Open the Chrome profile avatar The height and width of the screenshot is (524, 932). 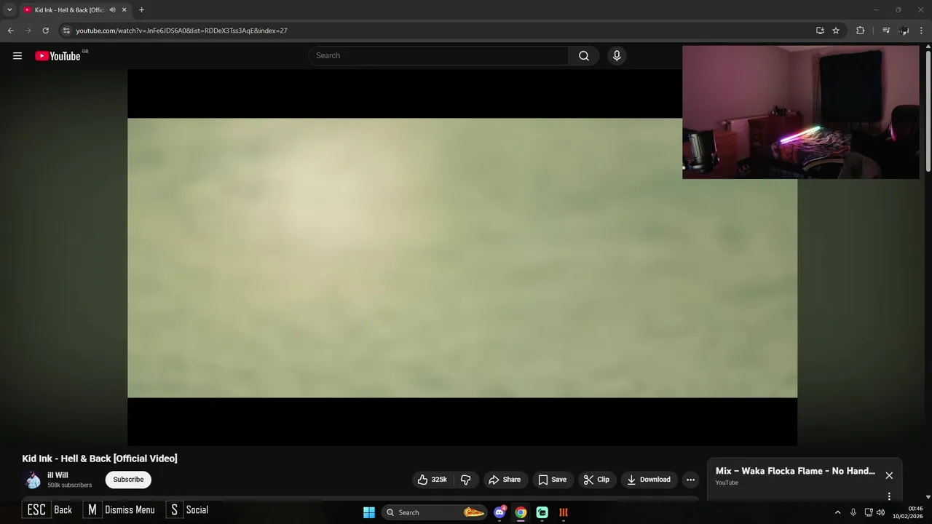click(904, 31)
